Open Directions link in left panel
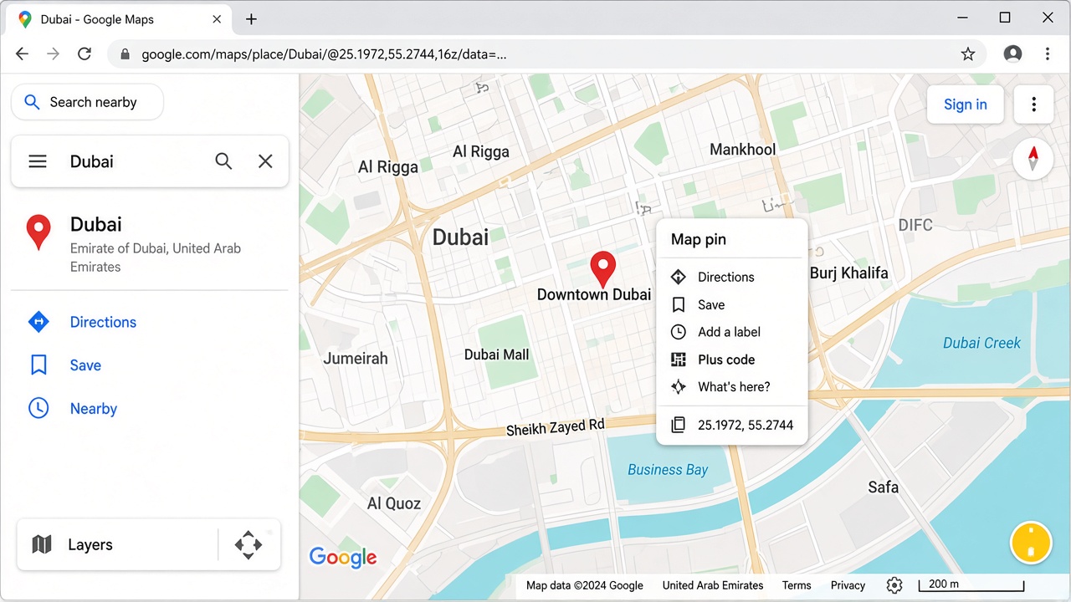Viewport: 1071px width, 602px height. click(103, 322)
